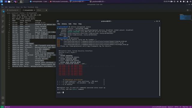192x108 pixels.
Task: Click the terminal window's vertical scrollbar
Action: click(x=160, y=61)
